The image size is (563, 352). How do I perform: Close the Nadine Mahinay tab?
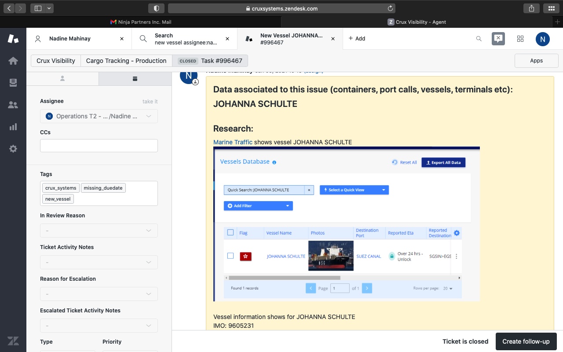click(122, 39)
